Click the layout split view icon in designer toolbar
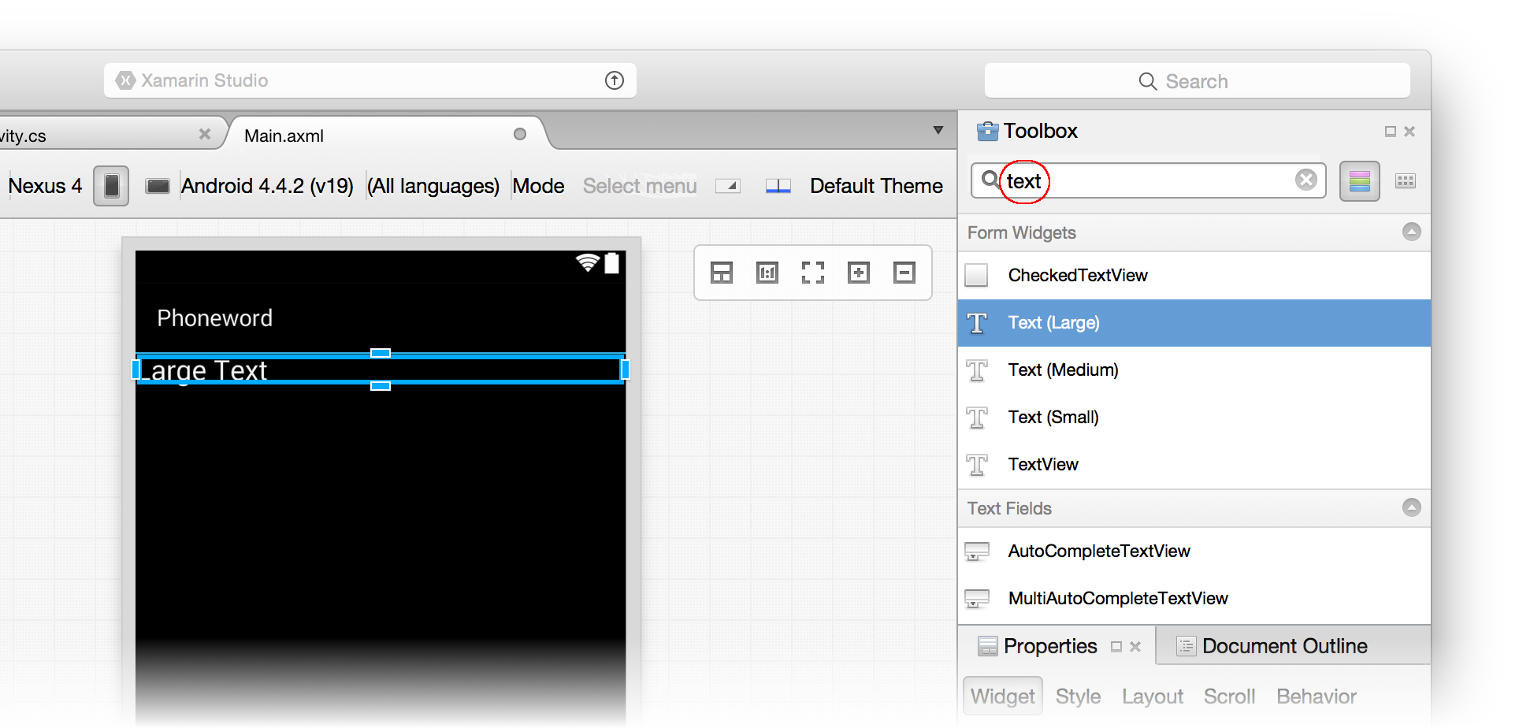The height and width of the screenshot is (728, 1519). tap(721, 273)
